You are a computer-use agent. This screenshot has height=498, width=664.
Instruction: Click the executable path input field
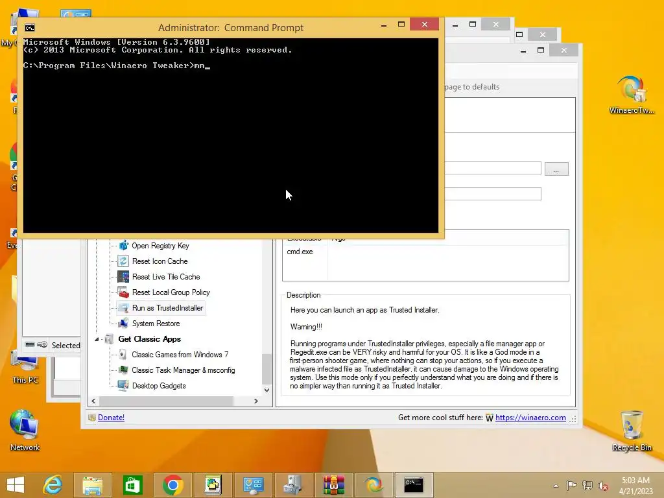[x=493, y=168]
